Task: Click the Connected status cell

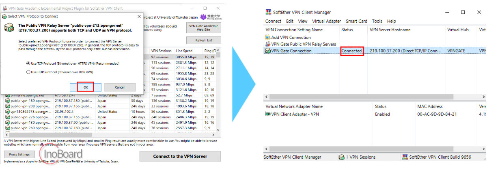Action: (x=351, y=51)
